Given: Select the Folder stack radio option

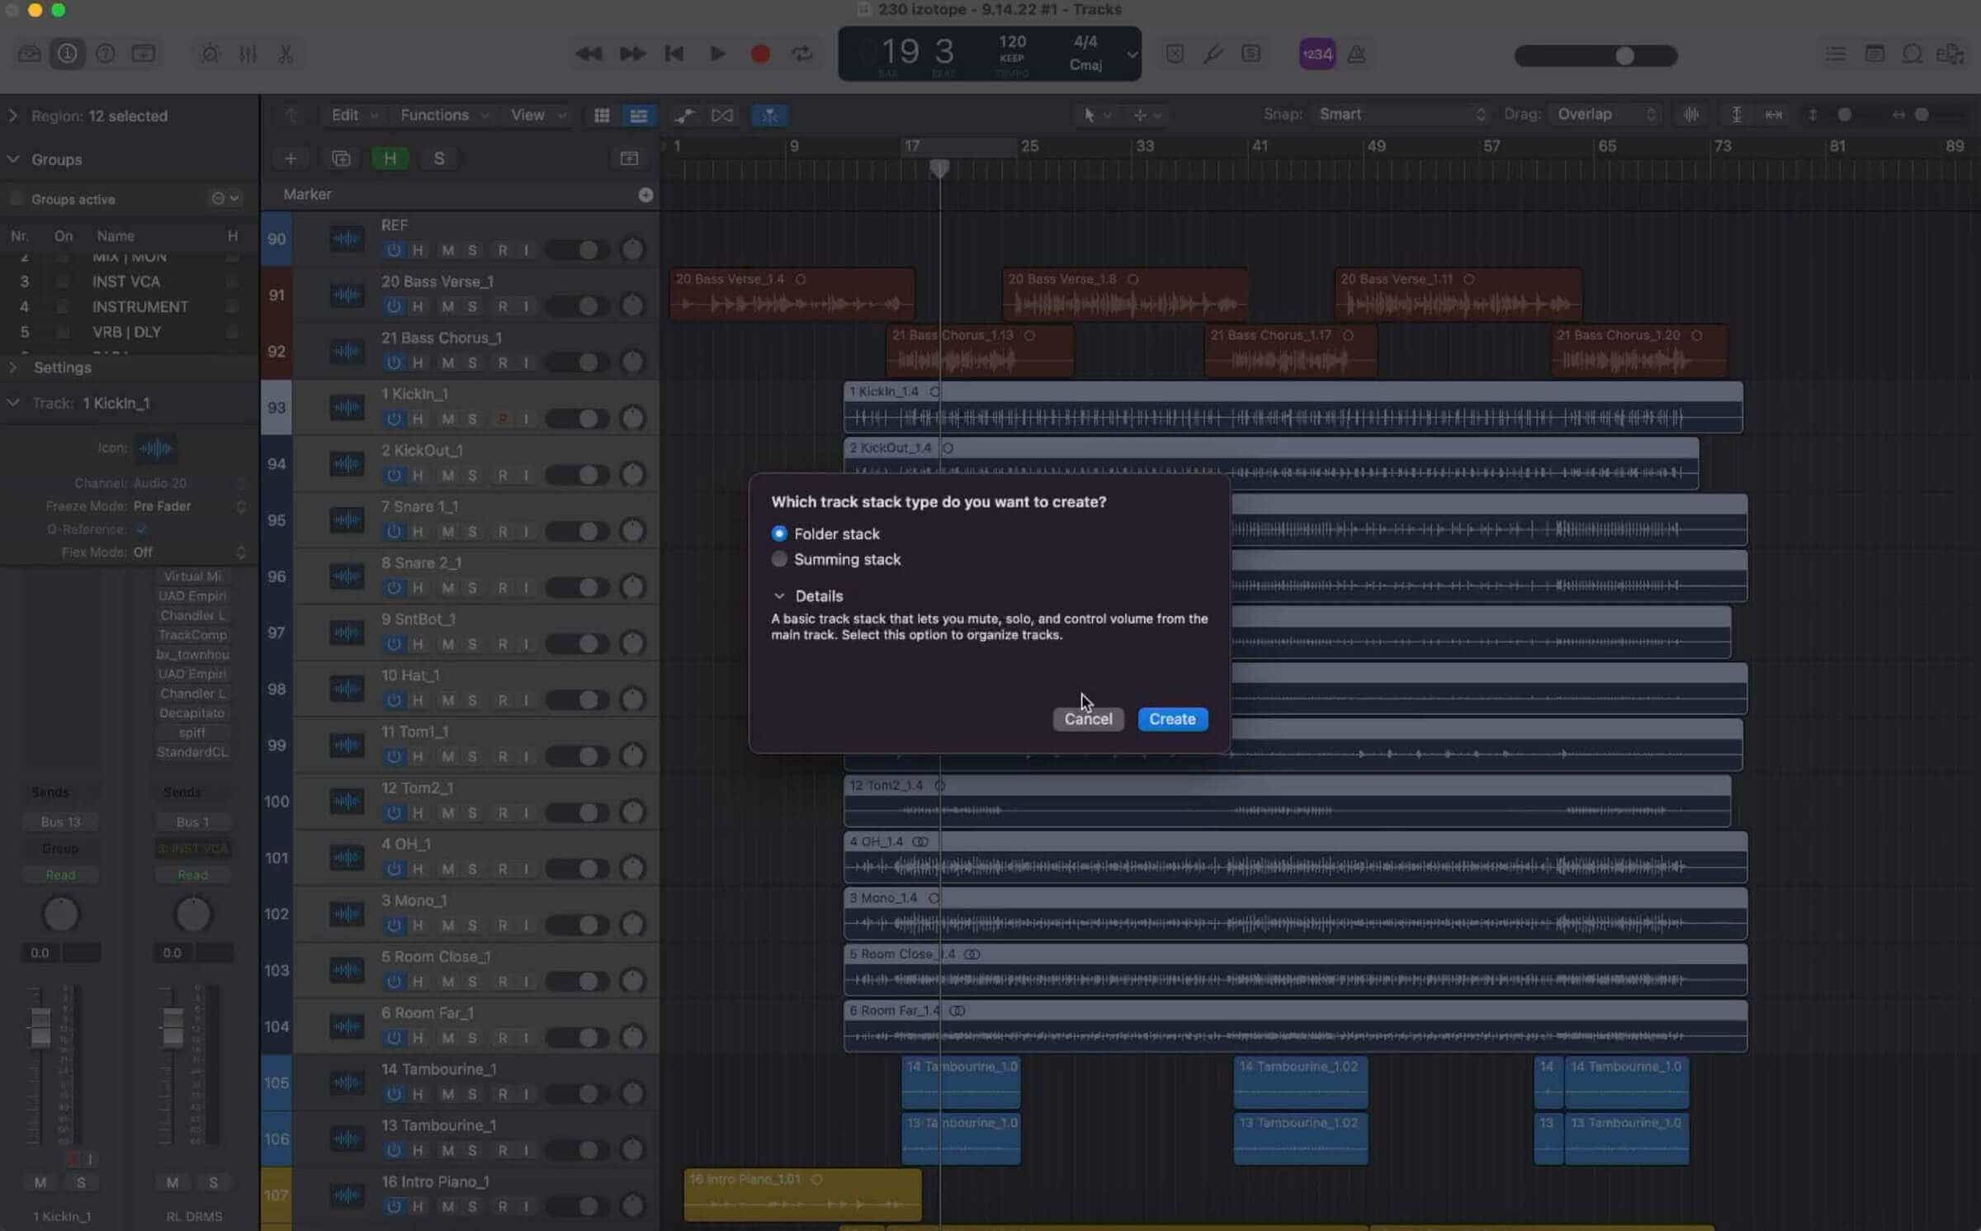Looking at the screenshot, I should (779, 533).
